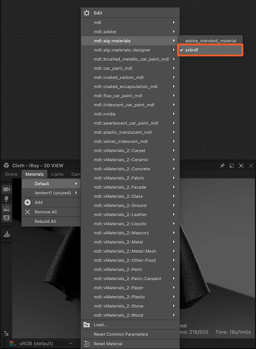Image resolution: width=256 pixels, height=349 pixels.
Task: Open mdl::iridescent_car_paint_mdl entry
Action: (x=130, y=105)
